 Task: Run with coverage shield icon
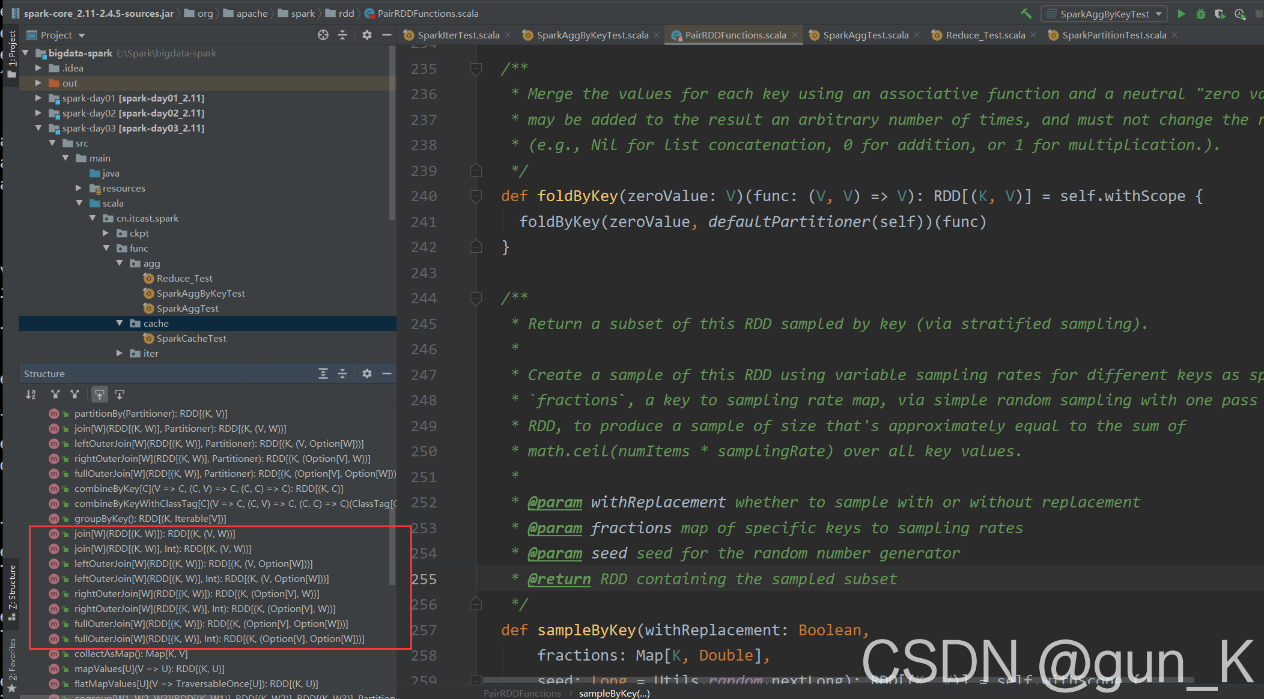(1220, 13)
